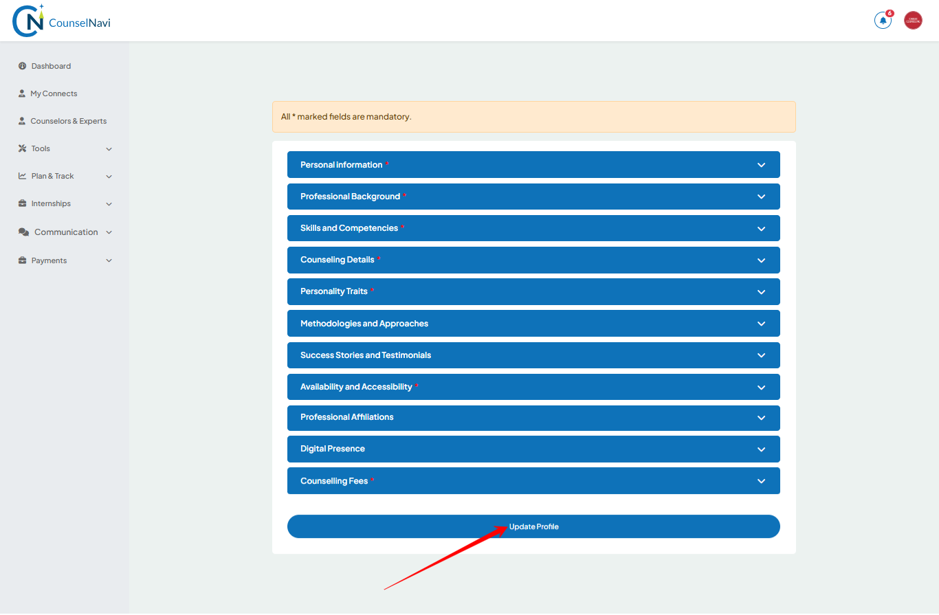Open the Counselling Fees section
The height and width of the screenshot is (615, 939).
(533, 481)
